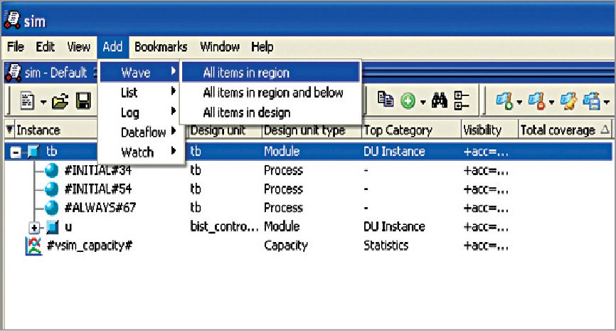Expand the u module instance node
616x331 pixels.
[x=33, y=227]
